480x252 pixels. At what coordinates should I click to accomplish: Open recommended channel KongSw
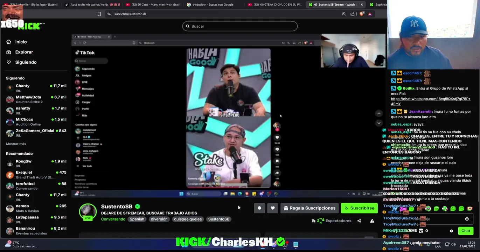point(36,163)
